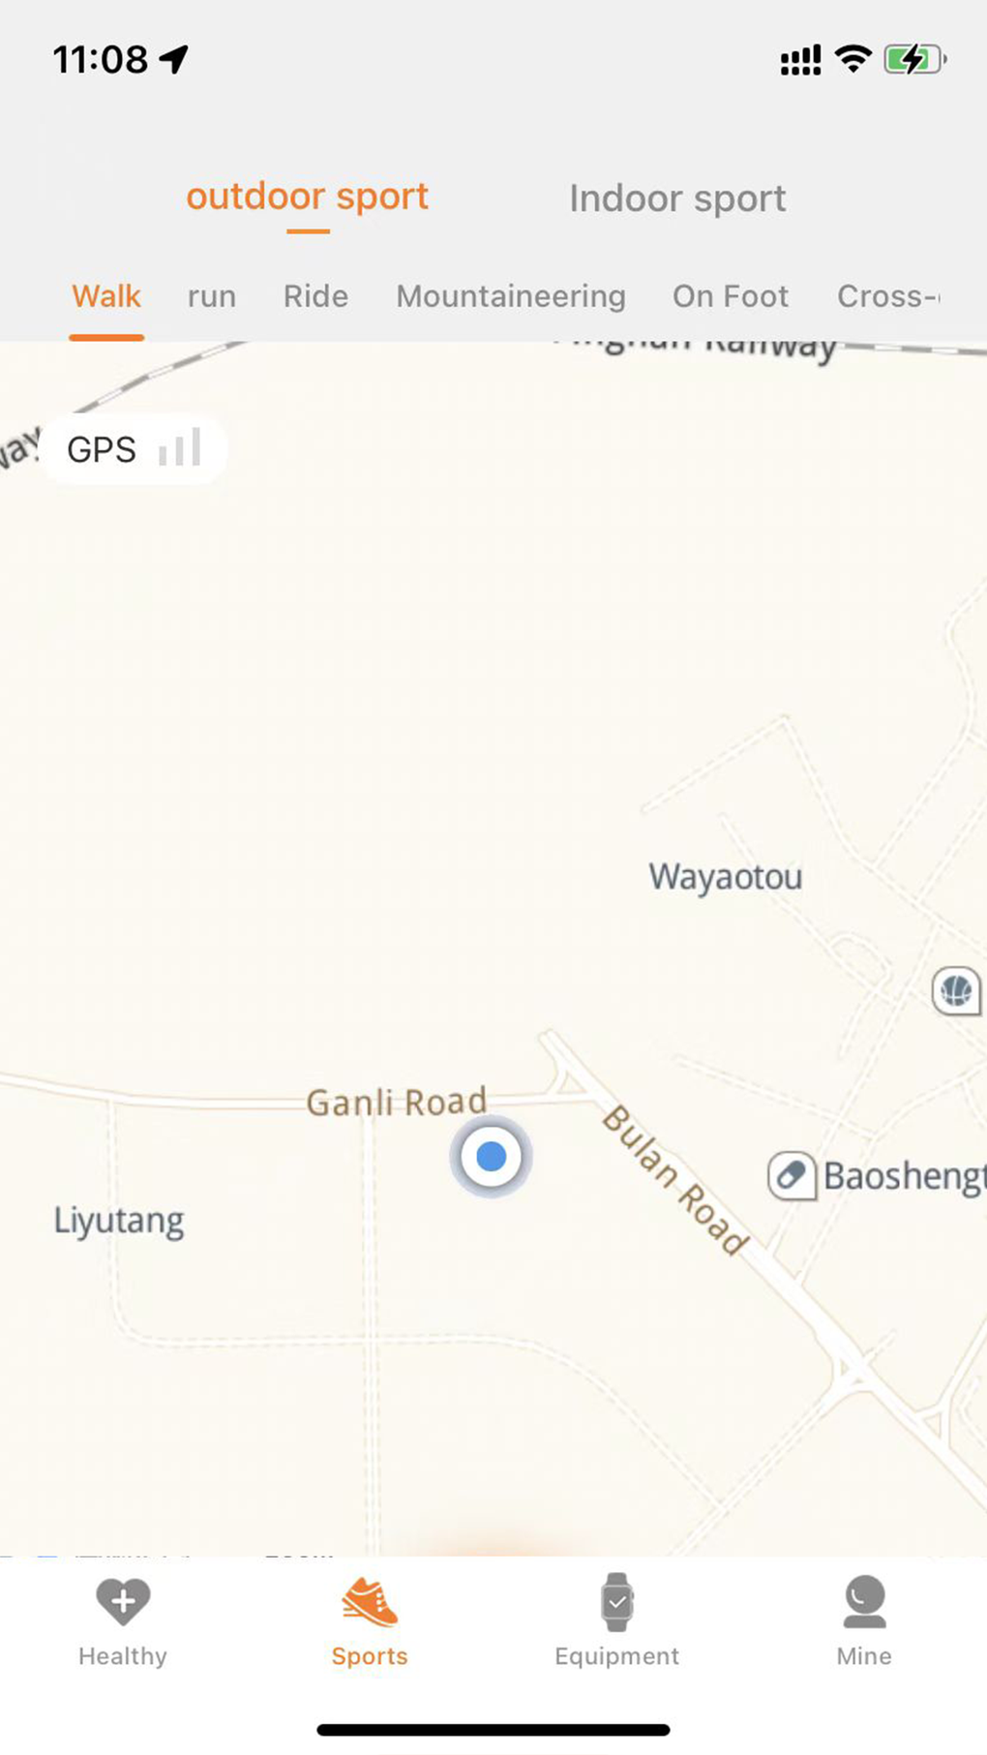987x1755 pixels.
Task: Open the Mine profile icon
Action: [x=864, y=1602]
